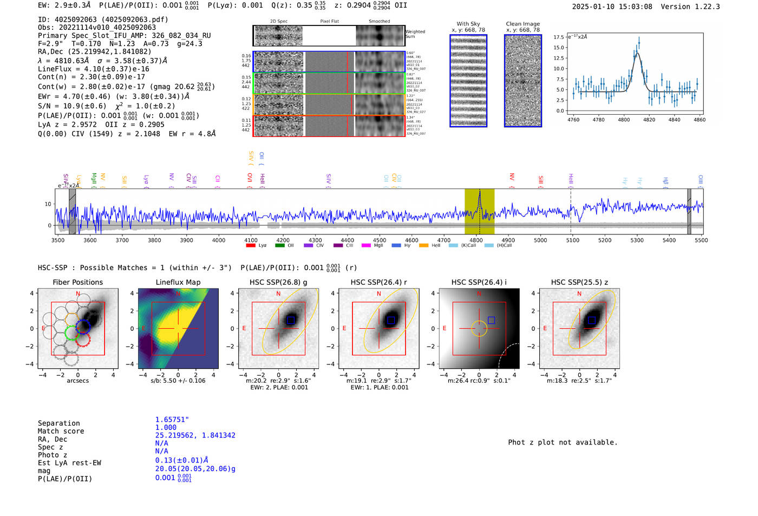The height and width of the screenshot is (516, 758).
Task: Select the green-bordered fiber 2D spectrum row
Action: [x=329, y=83]
